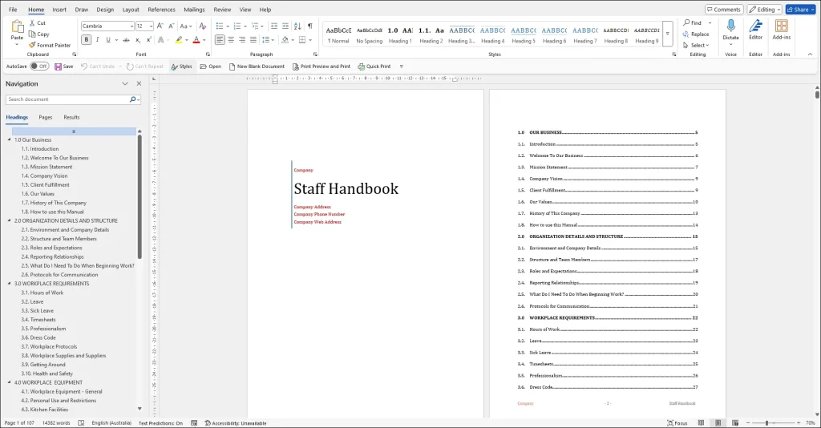The width and height of the screenshot is (821, 428).
Task: Open the Editing mode dropdown
Action: [x=764, y=10]
